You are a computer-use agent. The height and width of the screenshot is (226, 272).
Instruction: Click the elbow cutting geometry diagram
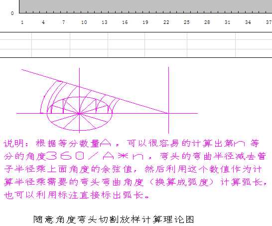[107, 100]
